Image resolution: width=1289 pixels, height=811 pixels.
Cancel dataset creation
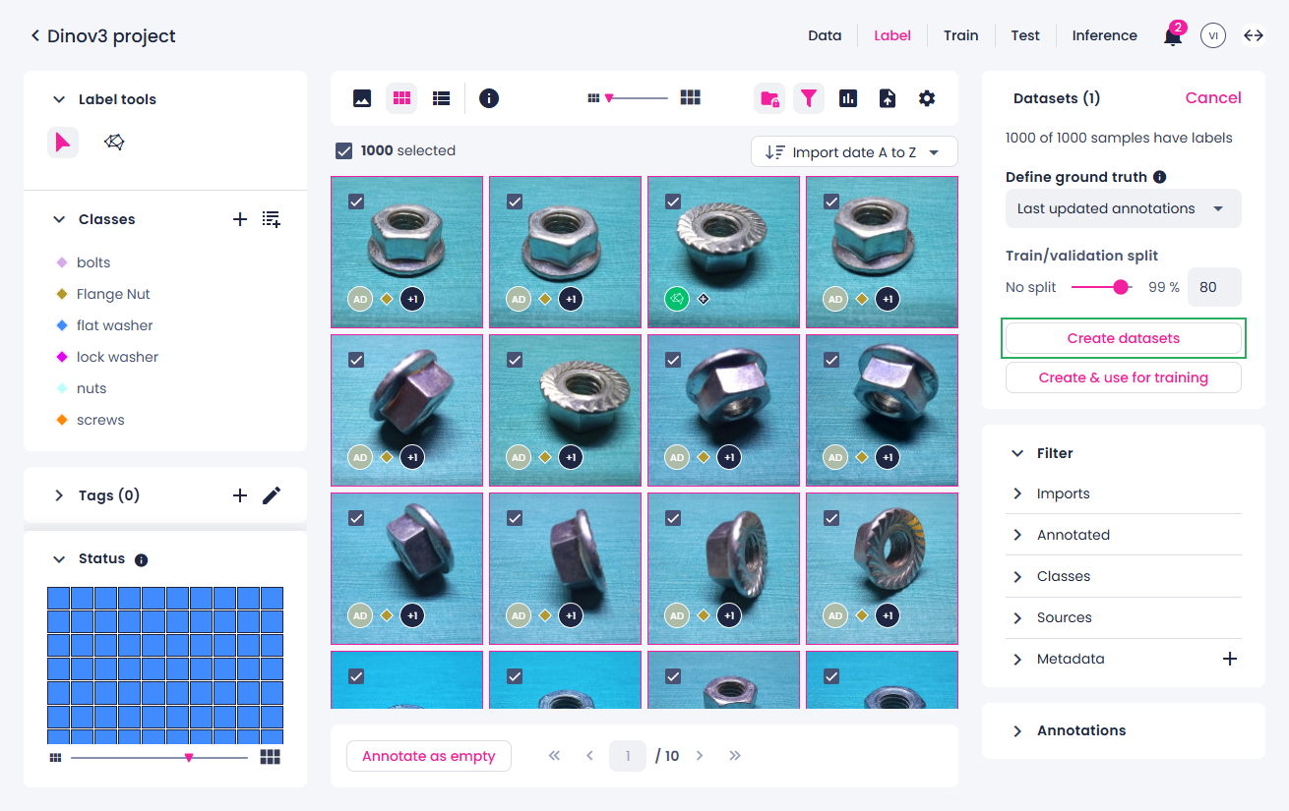click(x=1213, y=97)
